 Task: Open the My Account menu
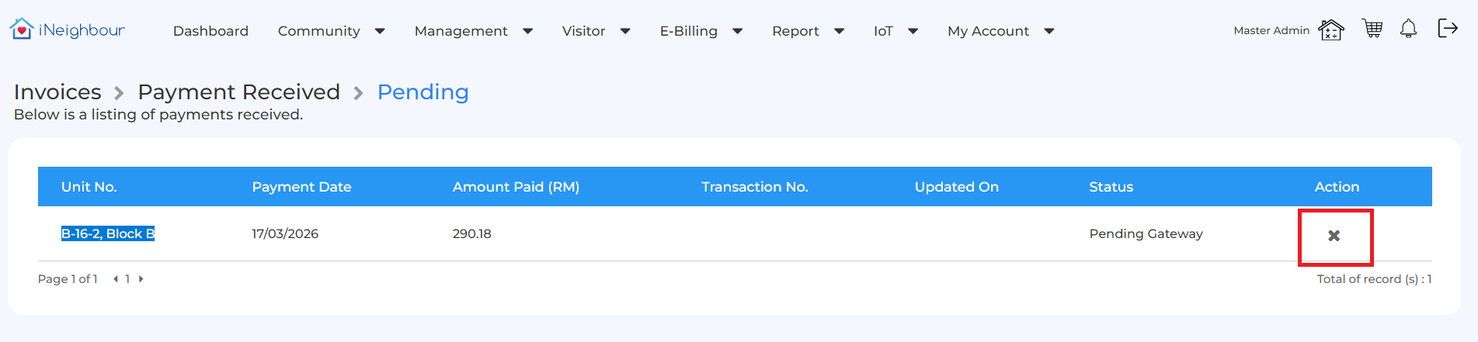[x=1000, y=31]
